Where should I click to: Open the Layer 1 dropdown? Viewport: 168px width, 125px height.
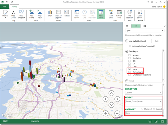click(x=144, y=31)
